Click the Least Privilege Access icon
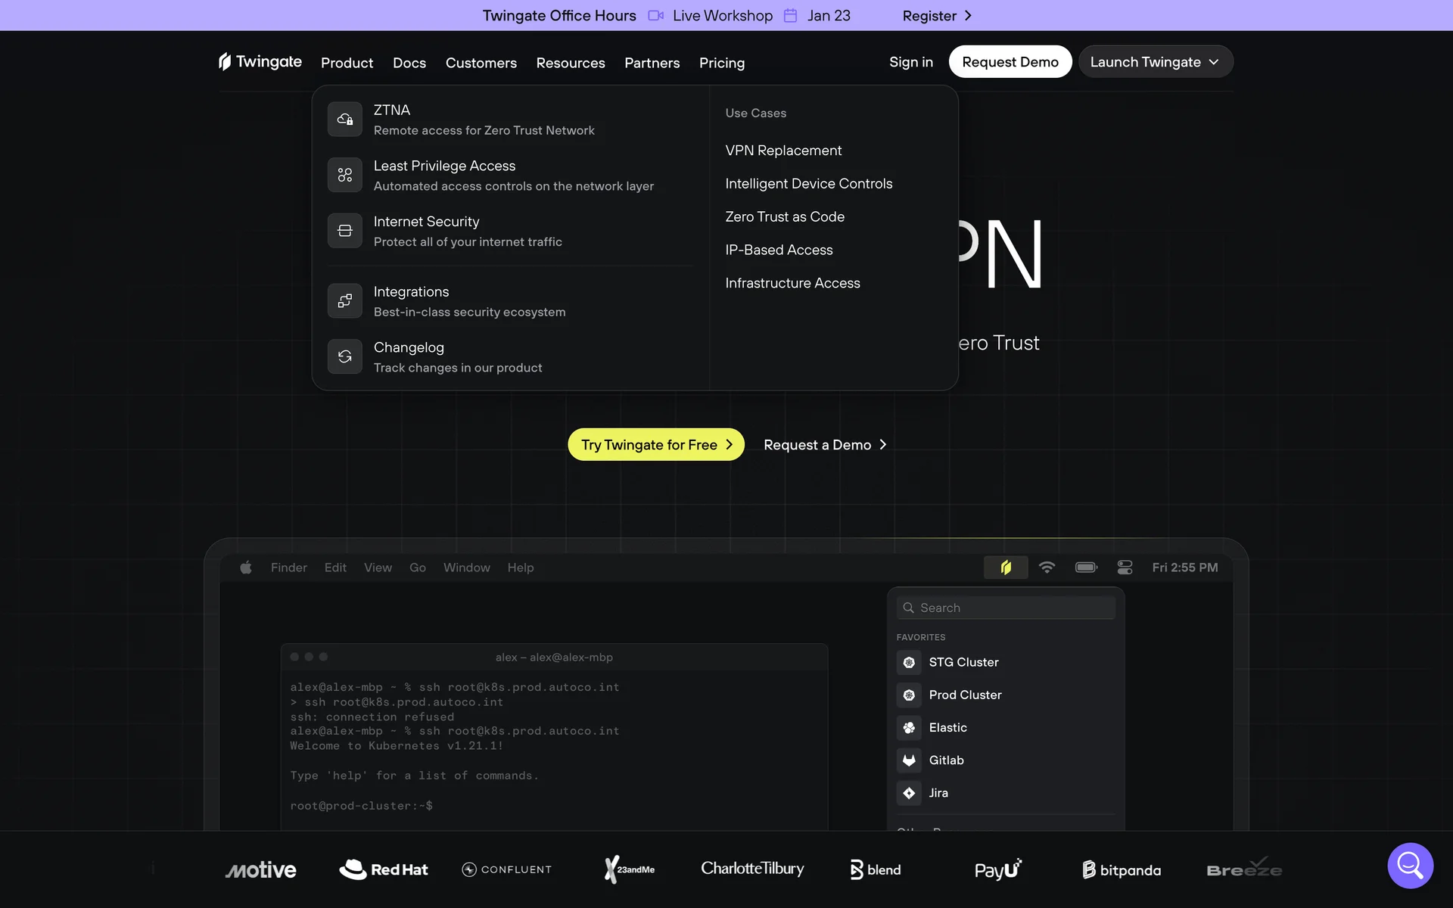This screenshot has width=1453, height=908. click(344, 175)
